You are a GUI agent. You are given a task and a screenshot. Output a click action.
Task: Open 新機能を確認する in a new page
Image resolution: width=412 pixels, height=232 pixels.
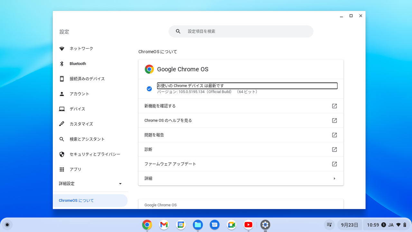coord(241,106)
